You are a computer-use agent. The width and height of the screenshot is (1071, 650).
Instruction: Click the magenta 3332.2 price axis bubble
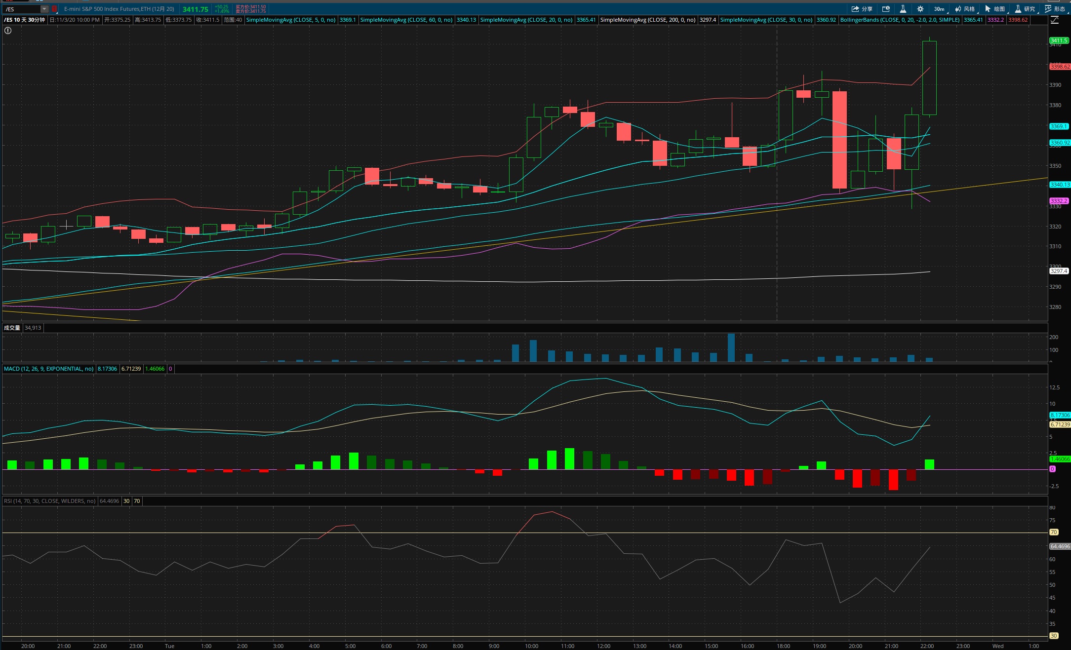click(x=1059, y=201)
